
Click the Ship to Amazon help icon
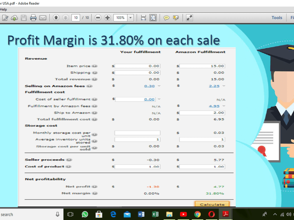tap(95, 113)
